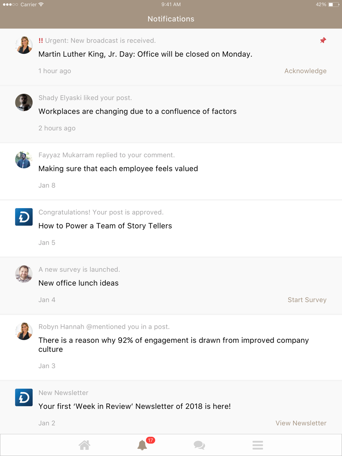Screen dimensions: 342x456
Task: Tap the blue D logo beside New Newsletter
Action: click(x=24, y=397)
